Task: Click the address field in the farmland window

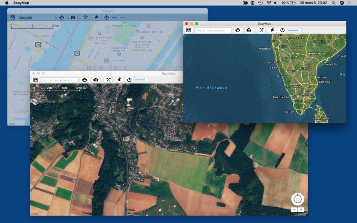Action: (x=60, y=80)
